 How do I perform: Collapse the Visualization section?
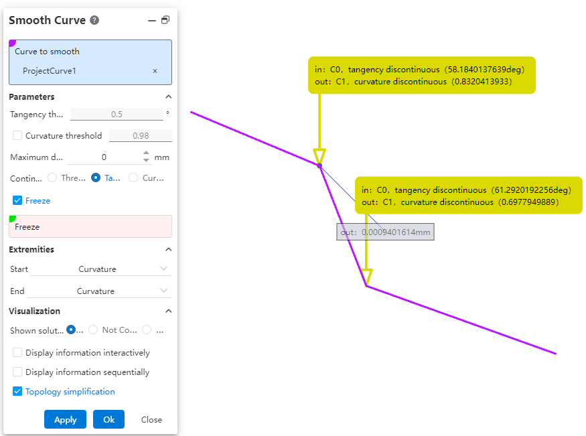click(x=168, y=311)
